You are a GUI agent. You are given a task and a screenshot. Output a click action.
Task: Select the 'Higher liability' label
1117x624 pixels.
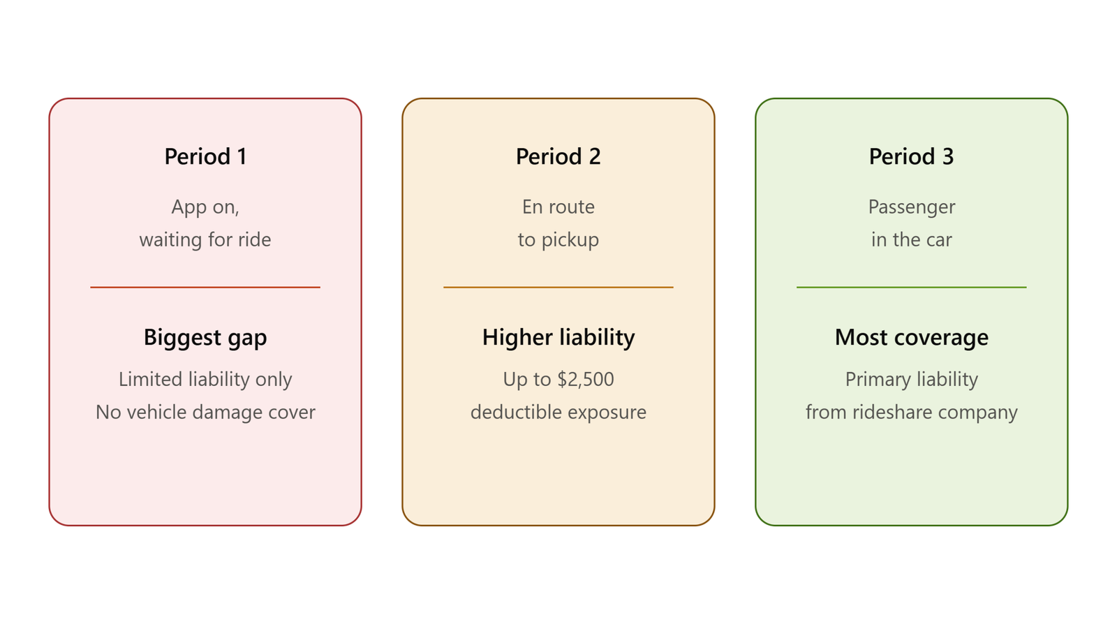point(558,338)
